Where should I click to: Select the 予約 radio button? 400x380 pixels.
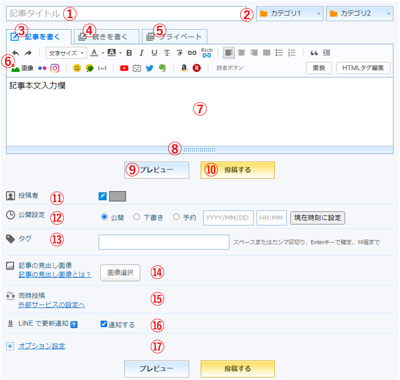pos(176,217)
